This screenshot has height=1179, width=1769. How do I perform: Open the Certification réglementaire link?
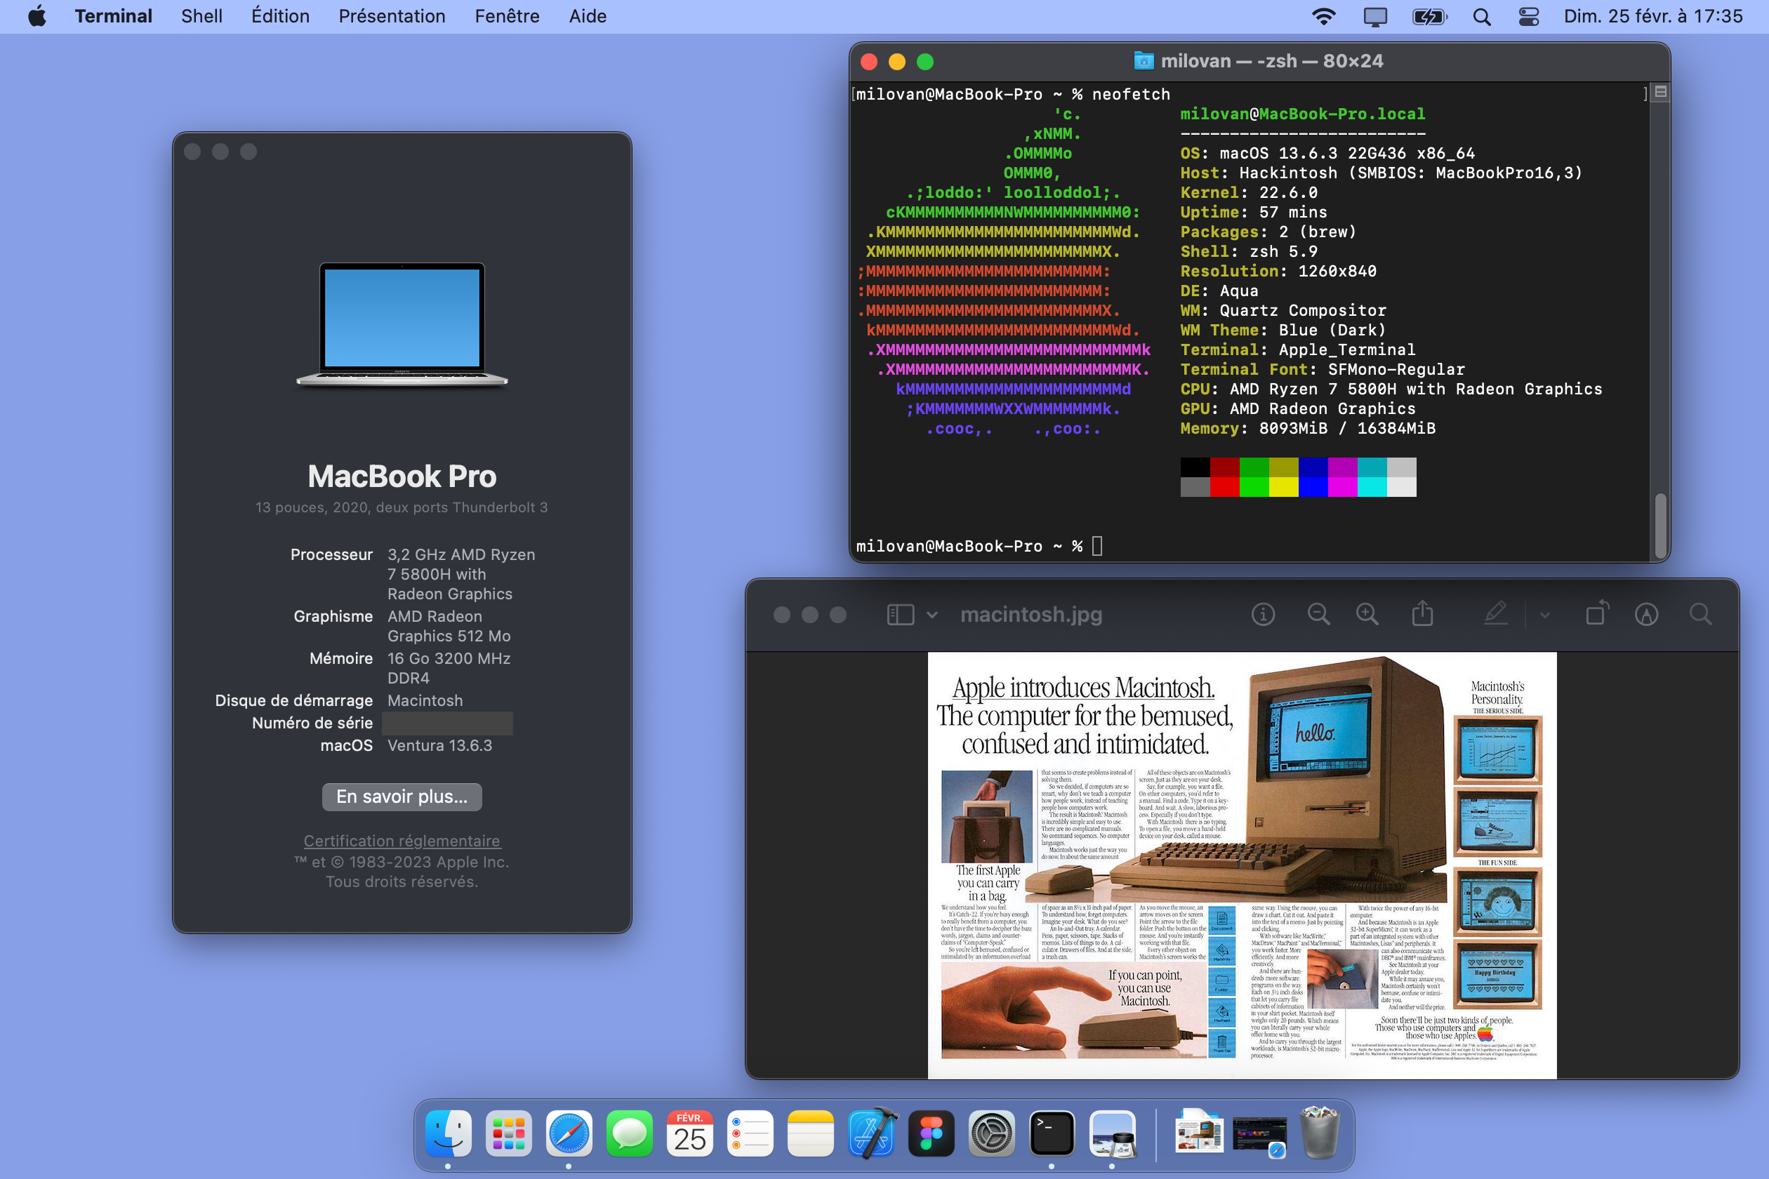[402, 841]
